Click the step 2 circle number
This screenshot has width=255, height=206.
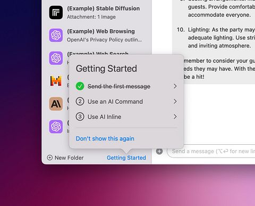pyautogui.click(x=80, y=102)
